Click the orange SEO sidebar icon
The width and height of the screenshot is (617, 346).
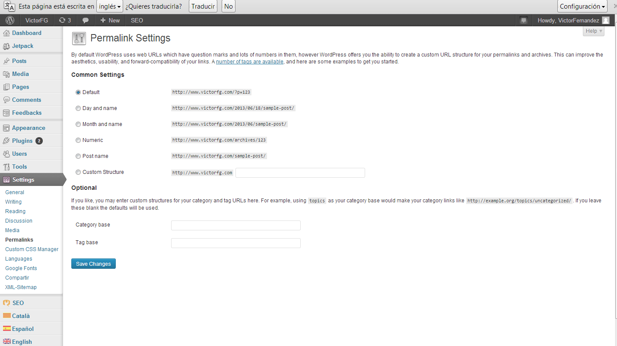point(6,303)
